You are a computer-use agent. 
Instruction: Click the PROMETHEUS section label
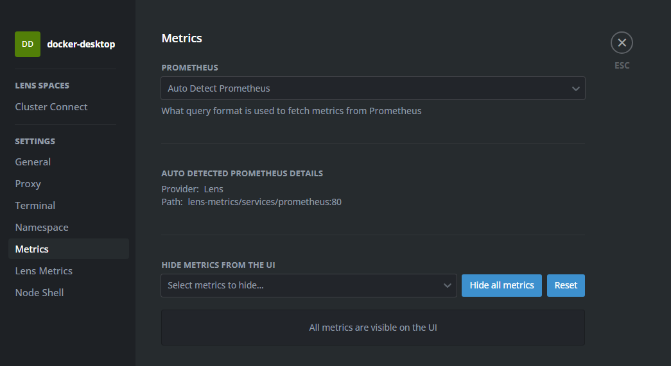(x=189, y=67)
